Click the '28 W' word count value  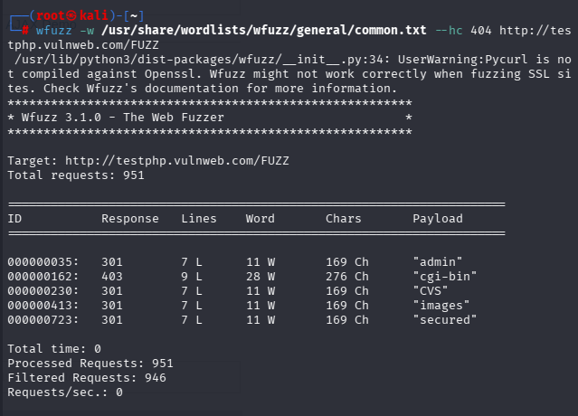point(261,277)
